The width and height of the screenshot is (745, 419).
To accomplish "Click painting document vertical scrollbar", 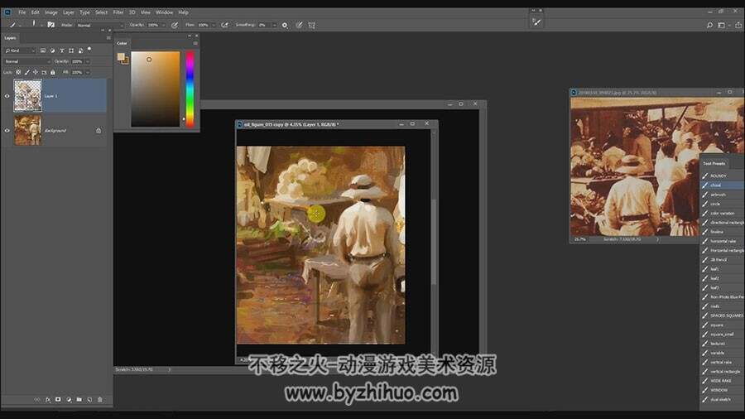I will pos(433,243).
